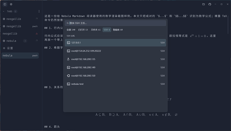Select host root@192.168.200.150

click(x=115, y=76)
